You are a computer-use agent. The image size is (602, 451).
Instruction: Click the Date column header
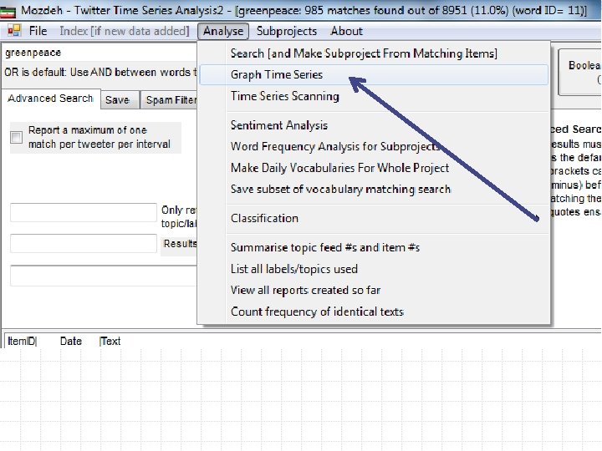pyautogui.click(x=71, y=341)
